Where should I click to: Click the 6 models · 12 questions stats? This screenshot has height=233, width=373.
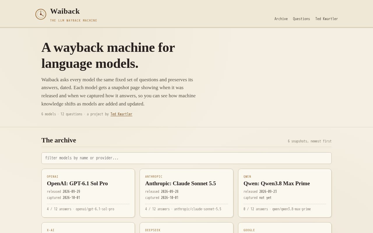[x=62, y=114]
